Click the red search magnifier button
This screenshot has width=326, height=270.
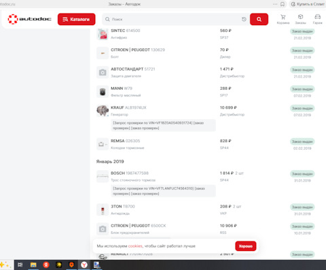pyautogui.click(x=259, y=19)
